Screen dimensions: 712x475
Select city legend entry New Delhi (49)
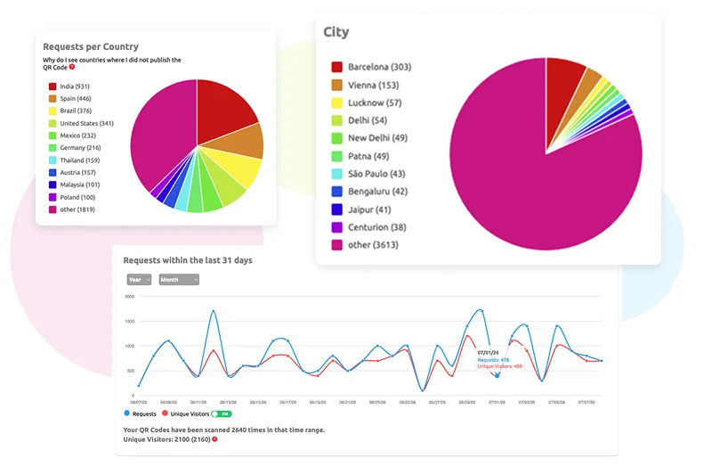point(369,138)
